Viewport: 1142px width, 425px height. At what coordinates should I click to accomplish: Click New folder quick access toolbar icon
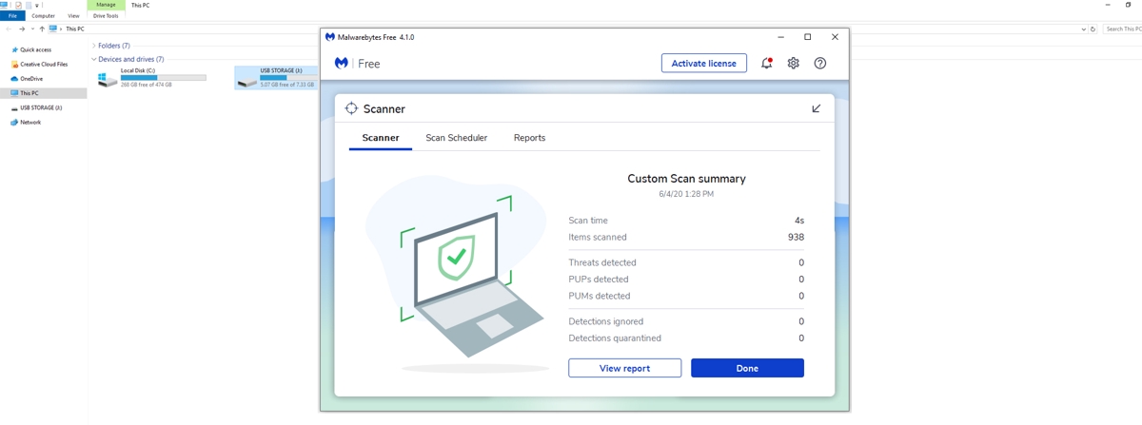click(x=30, y=5)
